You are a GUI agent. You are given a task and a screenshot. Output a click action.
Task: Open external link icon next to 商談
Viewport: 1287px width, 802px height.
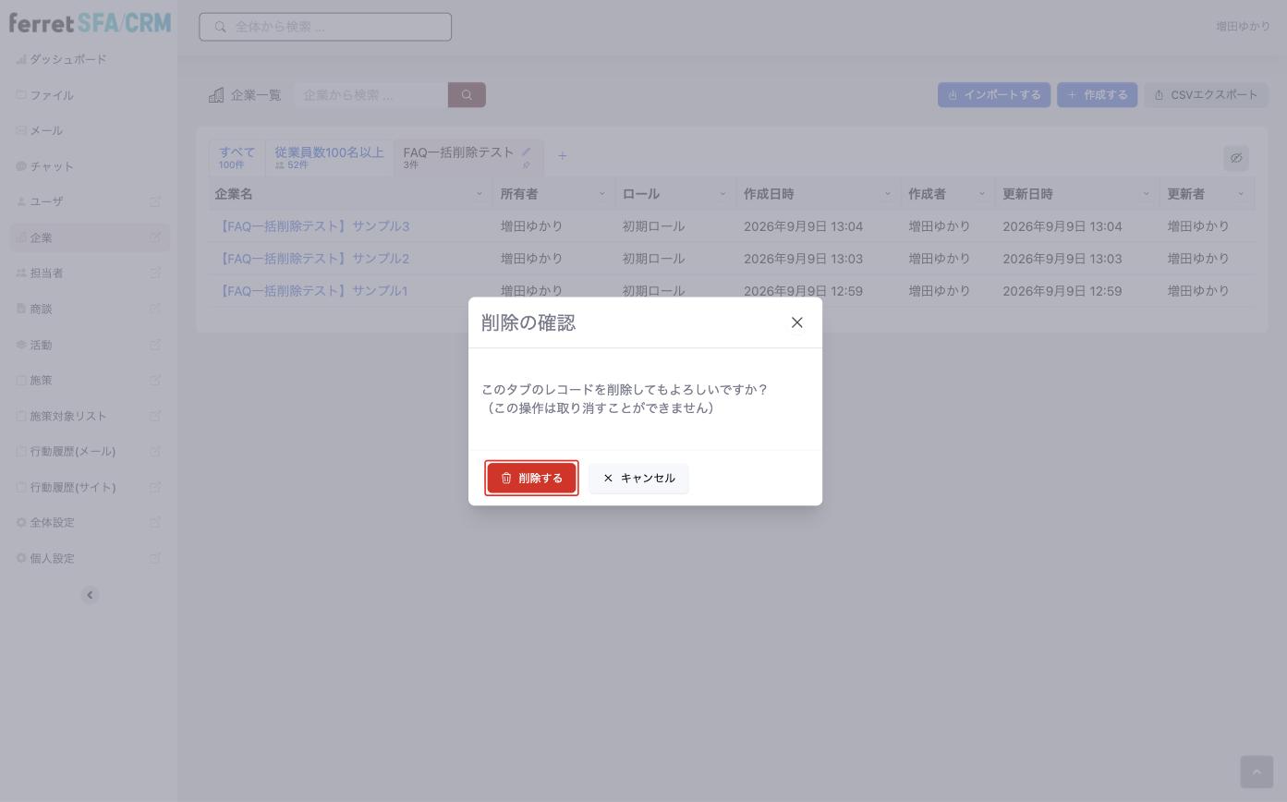(x=155, y=309)
